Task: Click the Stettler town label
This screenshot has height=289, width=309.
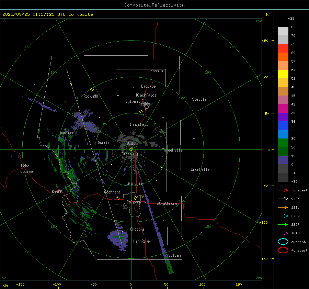Action: (200, 99)
